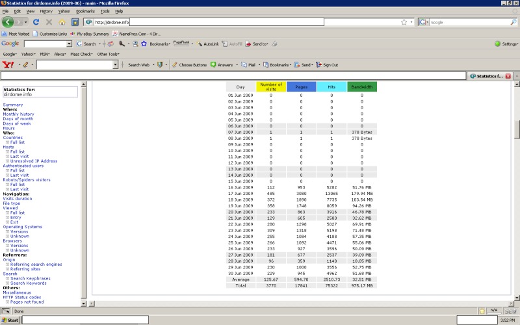Click the Google toolbar logo
The height and width of the screenshot is (325, 520).
10,44
